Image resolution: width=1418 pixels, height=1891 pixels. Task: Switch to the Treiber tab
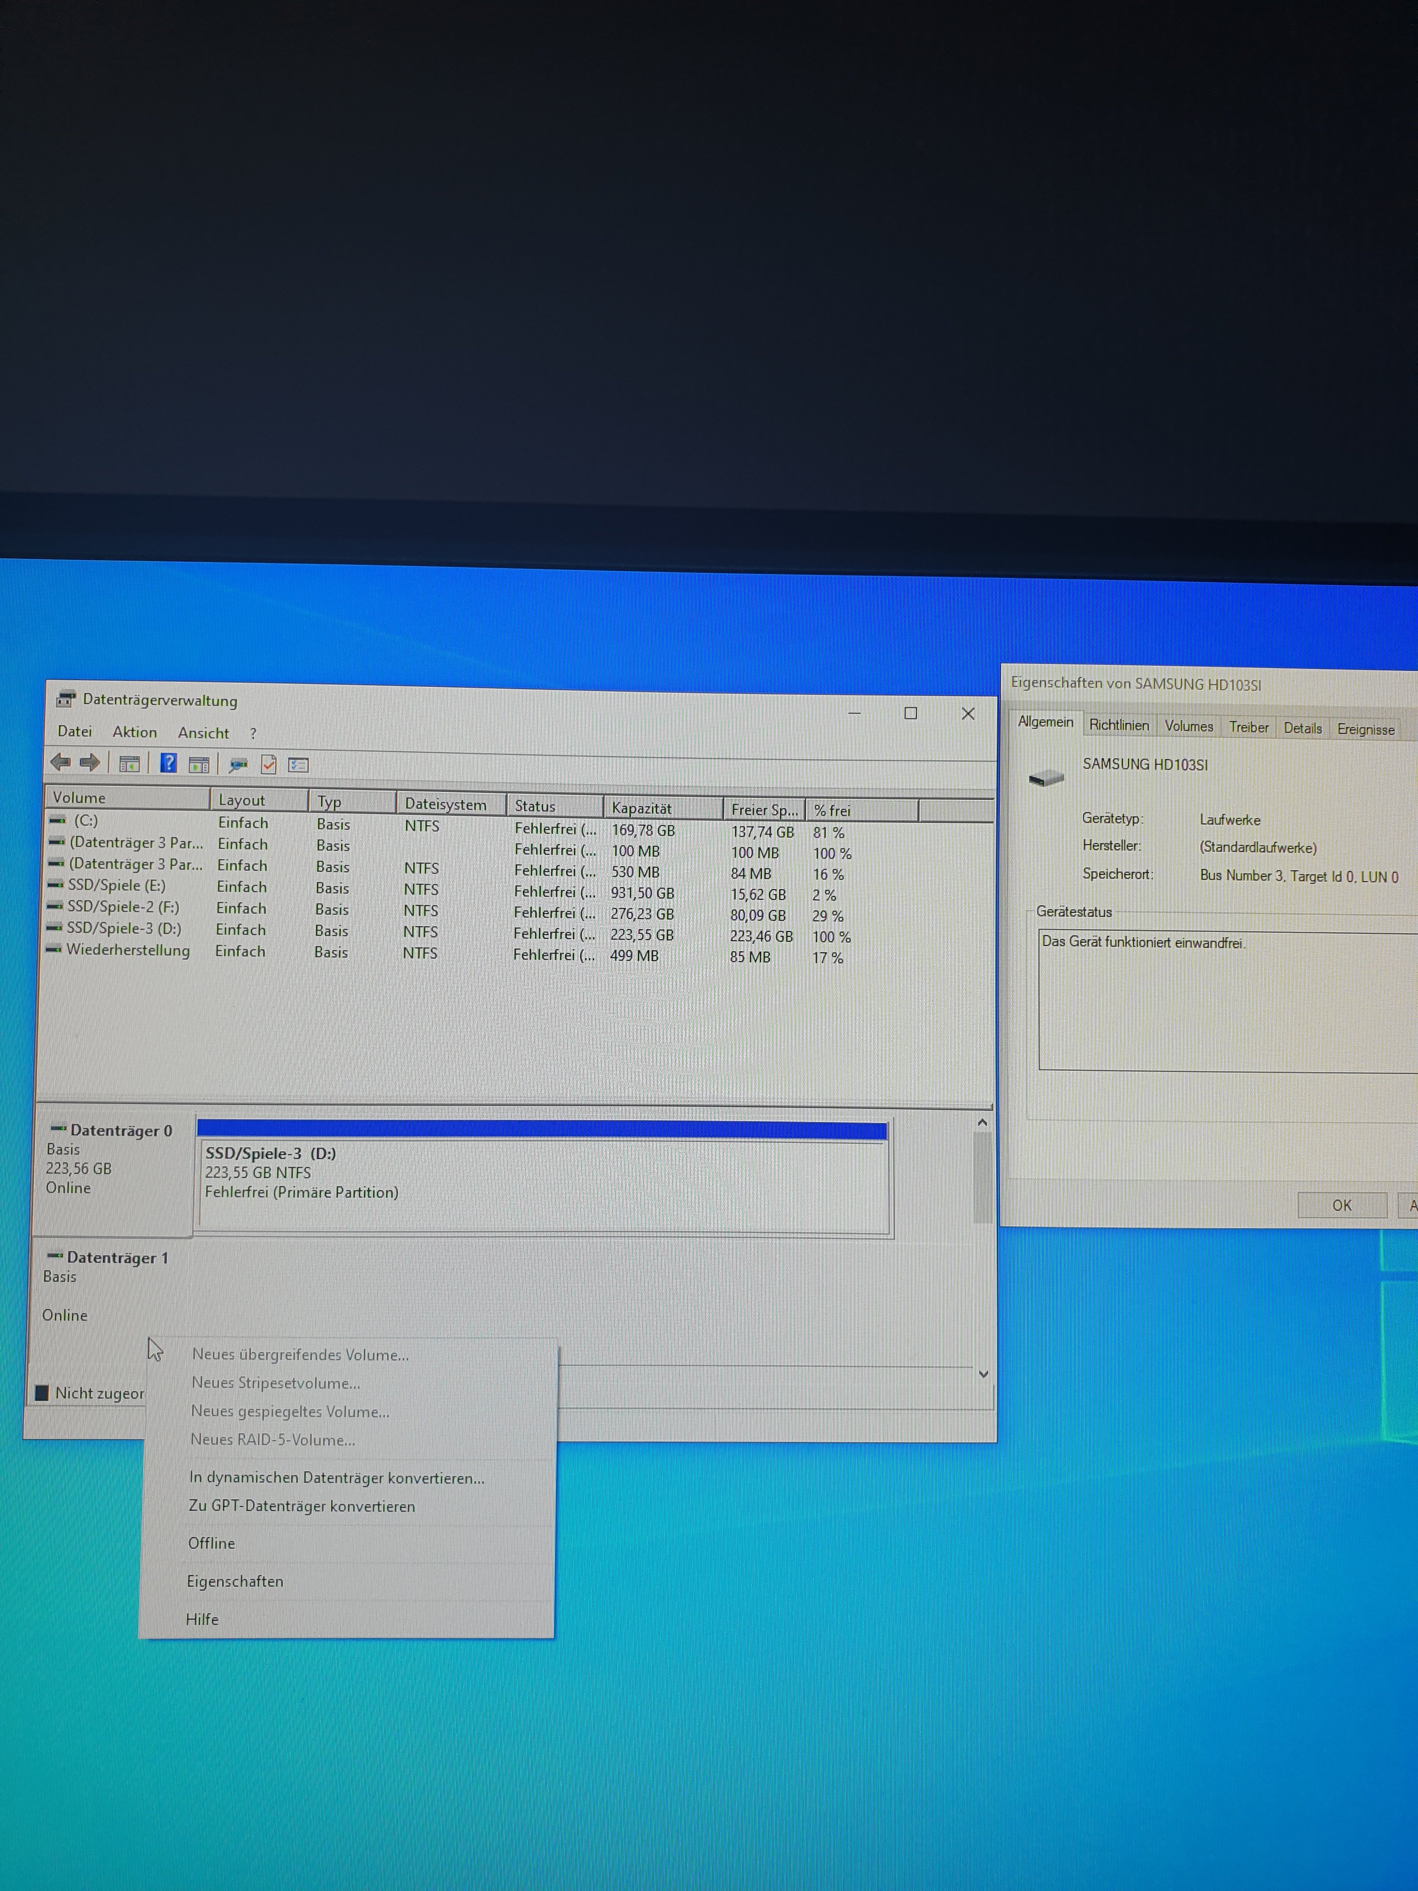pos(1248,726)
